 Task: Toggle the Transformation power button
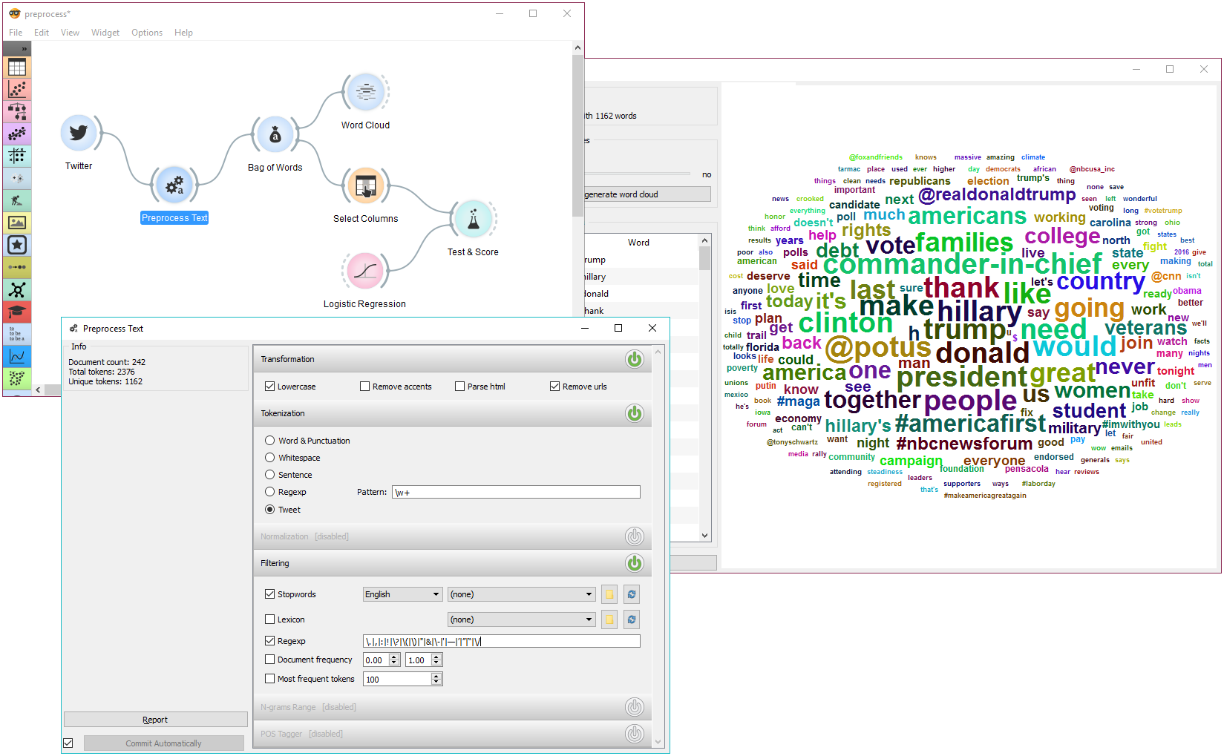pos(634,360)
